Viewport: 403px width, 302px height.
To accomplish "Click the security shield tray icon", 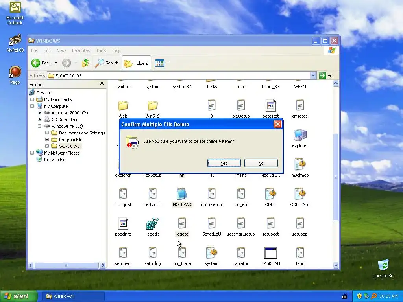I will 359,296.
